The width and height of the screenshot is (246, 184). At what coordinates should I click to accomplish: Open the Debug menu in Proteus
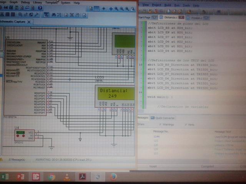click(x=25, y=2)
